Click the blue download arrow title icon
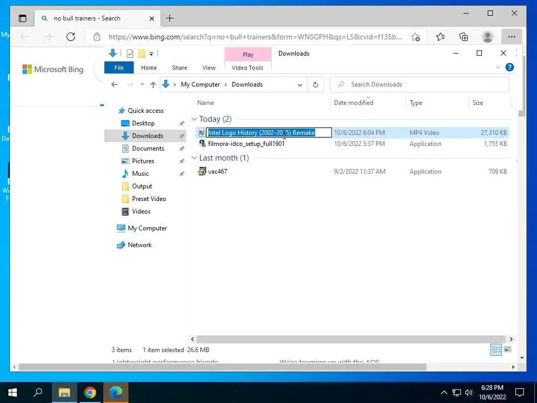Viewport: 537px width, 403px height. 112,53
